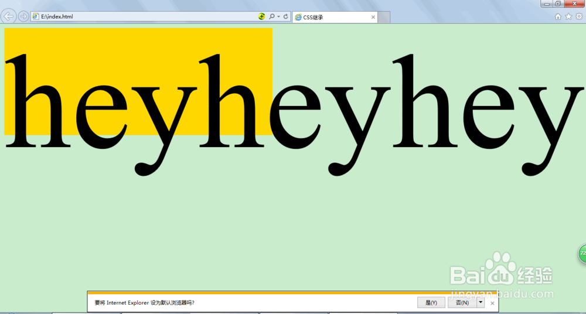
Task: Open a new tab with the blank tab button
Action: coord(384,17)
